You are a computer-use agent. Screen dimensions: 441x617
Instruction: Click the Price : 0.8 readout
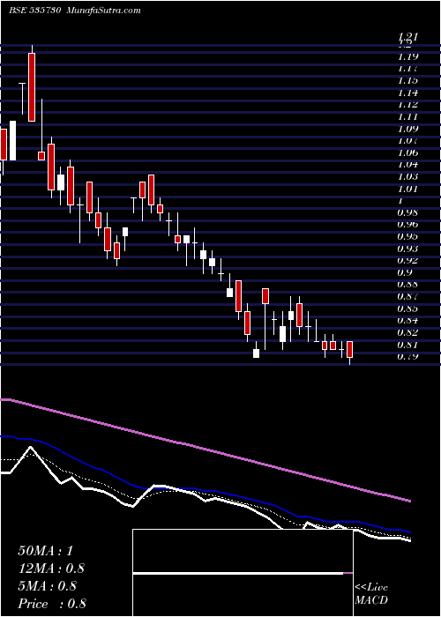coord(52,604)
